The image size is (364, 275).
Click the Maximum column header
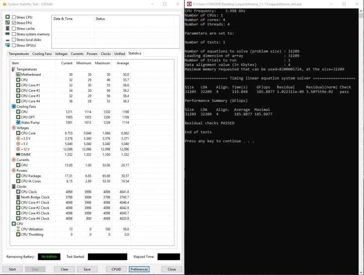(x=102, y=63)
